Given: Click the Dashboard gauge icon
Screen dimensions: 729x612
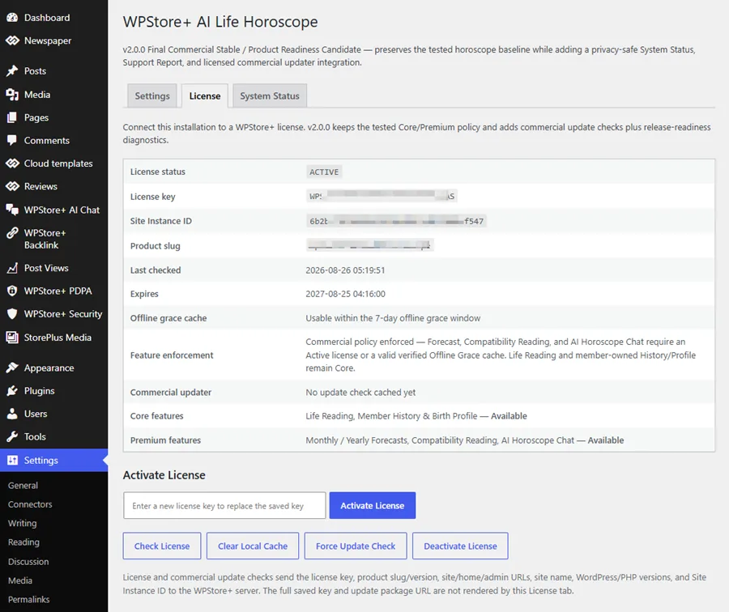Looking at the screenshot, I should tap(12, 18).
